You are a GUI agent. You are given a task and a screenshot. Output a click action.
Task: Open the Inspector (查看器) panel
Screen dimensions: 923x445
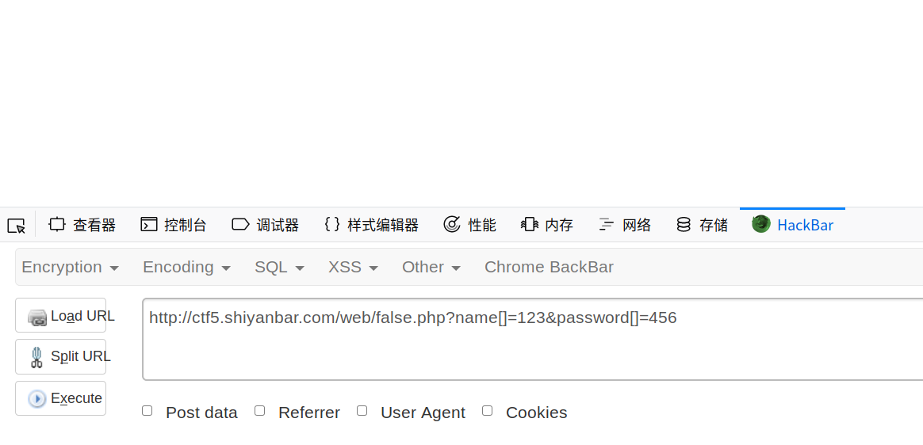point(82,225)
